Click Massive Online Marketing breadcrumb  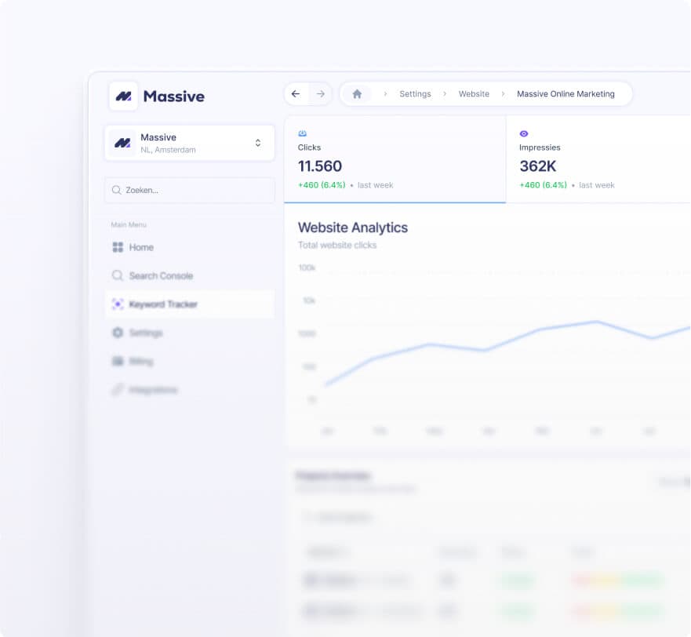[x=566, y=94]
